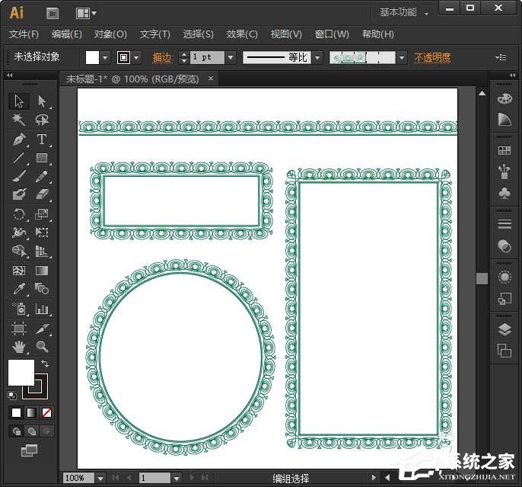Open the 效果(C) menu
Screen dimensions: 522x487
tap(242, 34)
